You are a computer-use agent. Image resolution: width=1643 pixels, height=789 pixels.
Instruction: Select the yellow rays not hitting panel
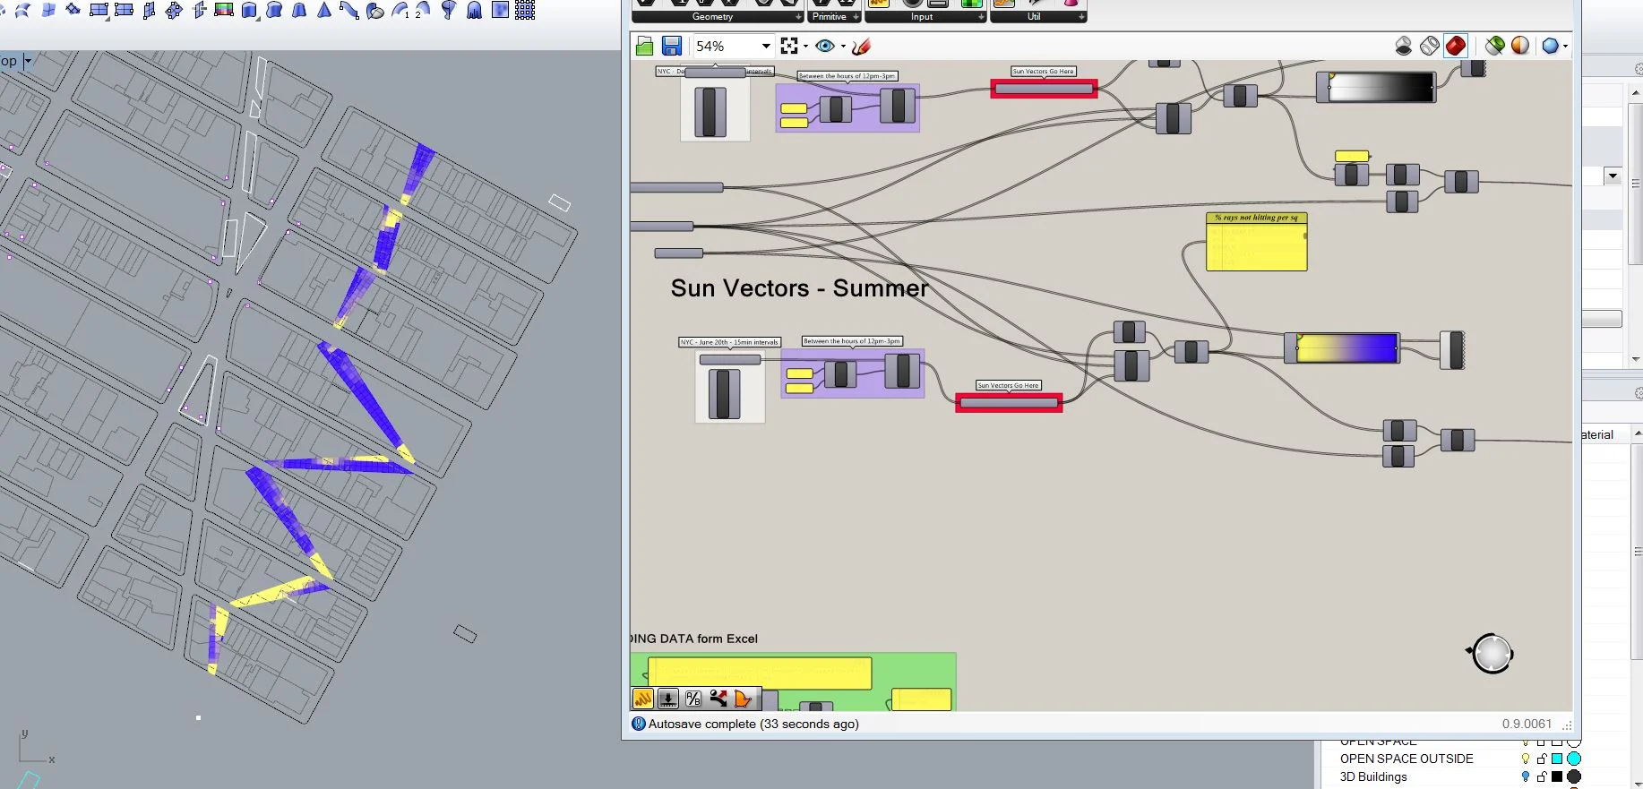1257,242
